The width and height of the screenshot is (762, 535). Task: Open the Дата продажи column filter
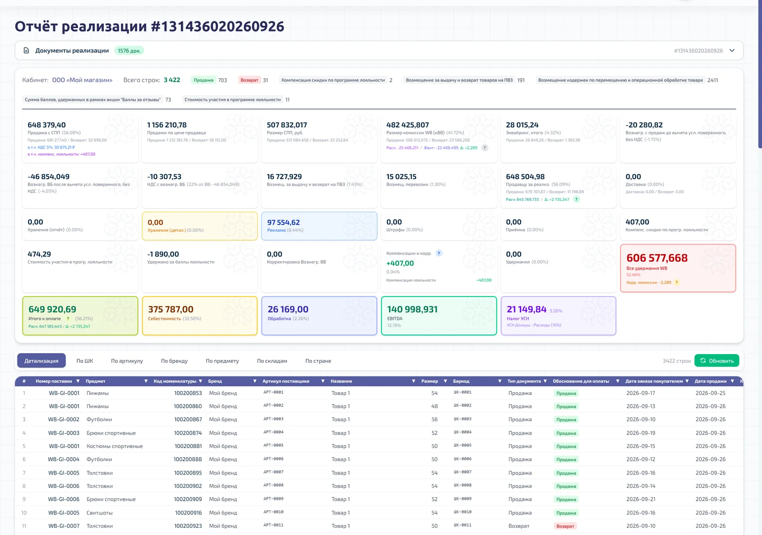pyautogui.click(x=732, y=381)
